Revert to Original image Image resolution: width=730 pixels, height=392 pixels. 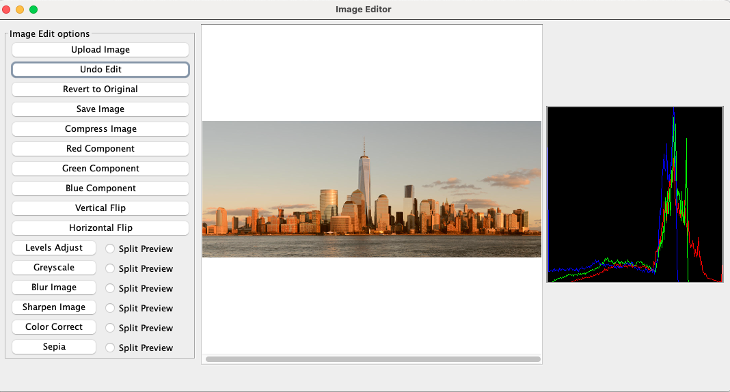100,89
